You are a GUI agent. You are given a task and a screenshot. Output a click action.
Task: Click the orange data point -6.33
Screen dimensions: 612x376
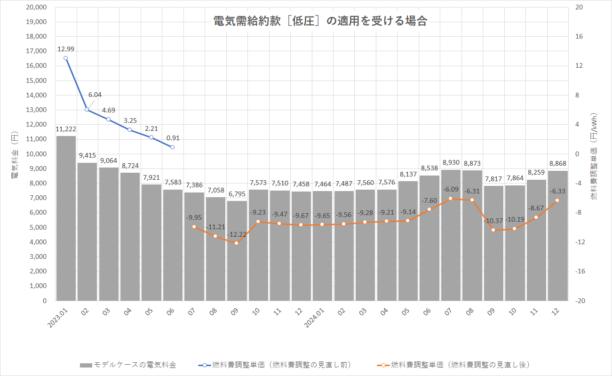point(557,200)
